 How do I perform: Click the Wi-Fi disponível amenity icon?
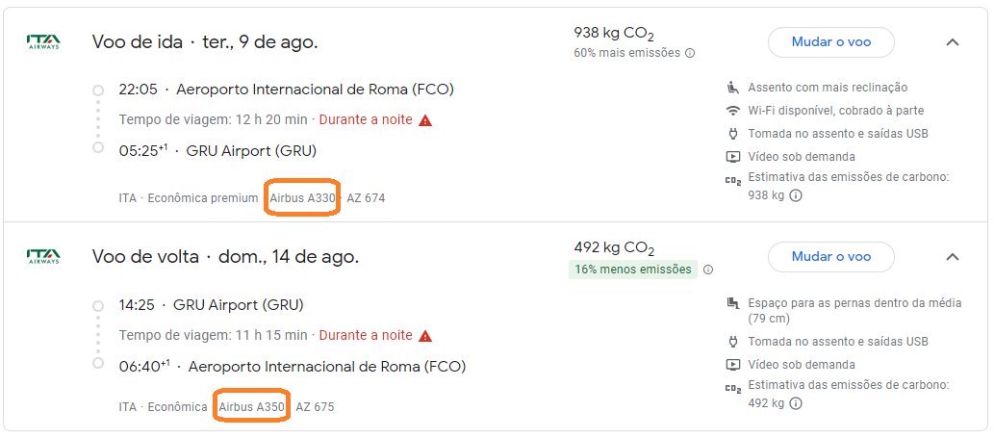(733, 111)
